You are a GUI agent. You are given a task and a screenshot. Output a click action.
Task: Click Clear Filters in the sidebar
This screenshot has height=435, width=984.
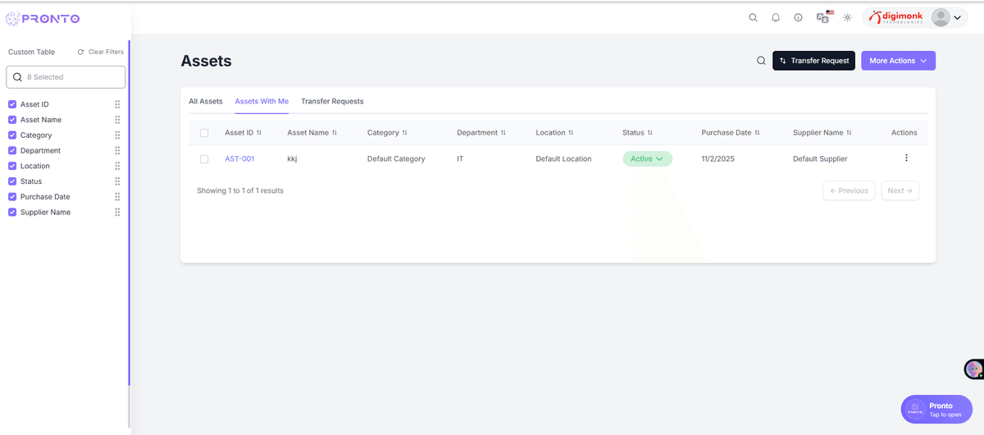pyautogui.click(x=101, y=52)
